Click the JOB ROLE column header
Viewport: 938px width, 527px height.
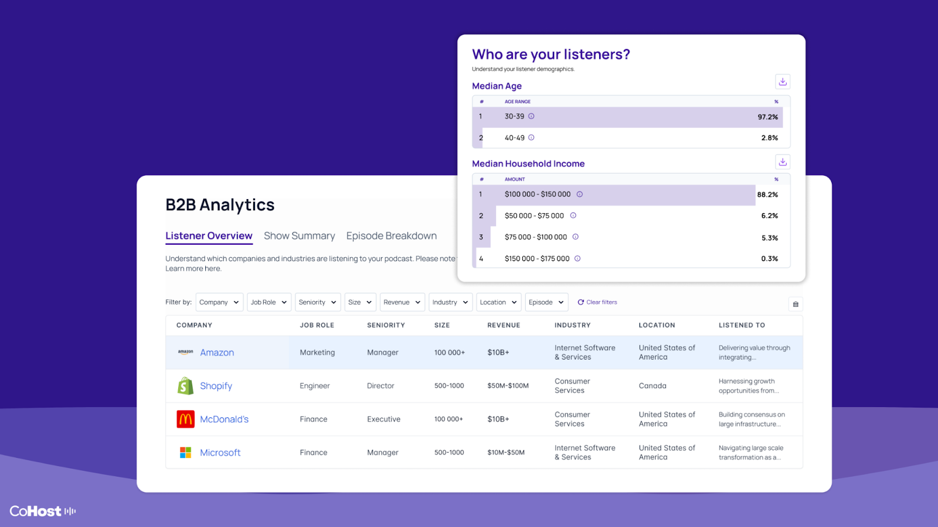tap(317, 325)
